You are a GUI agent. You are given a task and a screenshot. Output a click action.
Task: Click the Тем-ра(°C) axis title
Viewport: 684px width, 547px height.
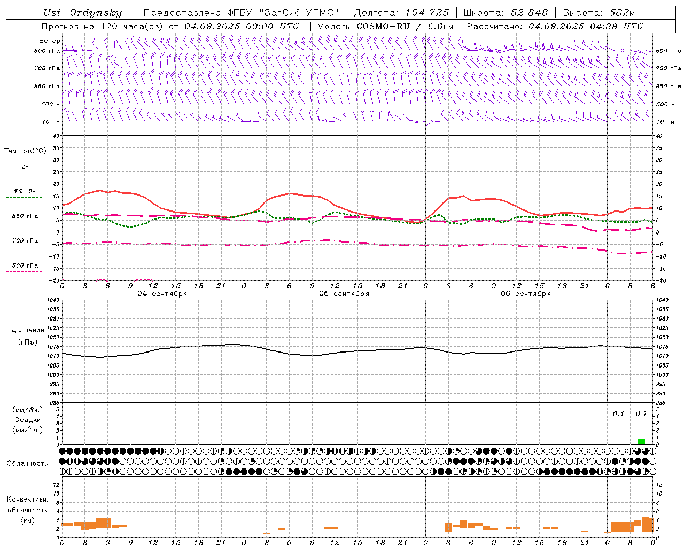click(25, 151)
